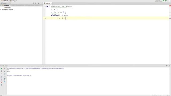The image size is (171, 96).
Task: Select untitled1 folder in project tree
Action: 7,5
